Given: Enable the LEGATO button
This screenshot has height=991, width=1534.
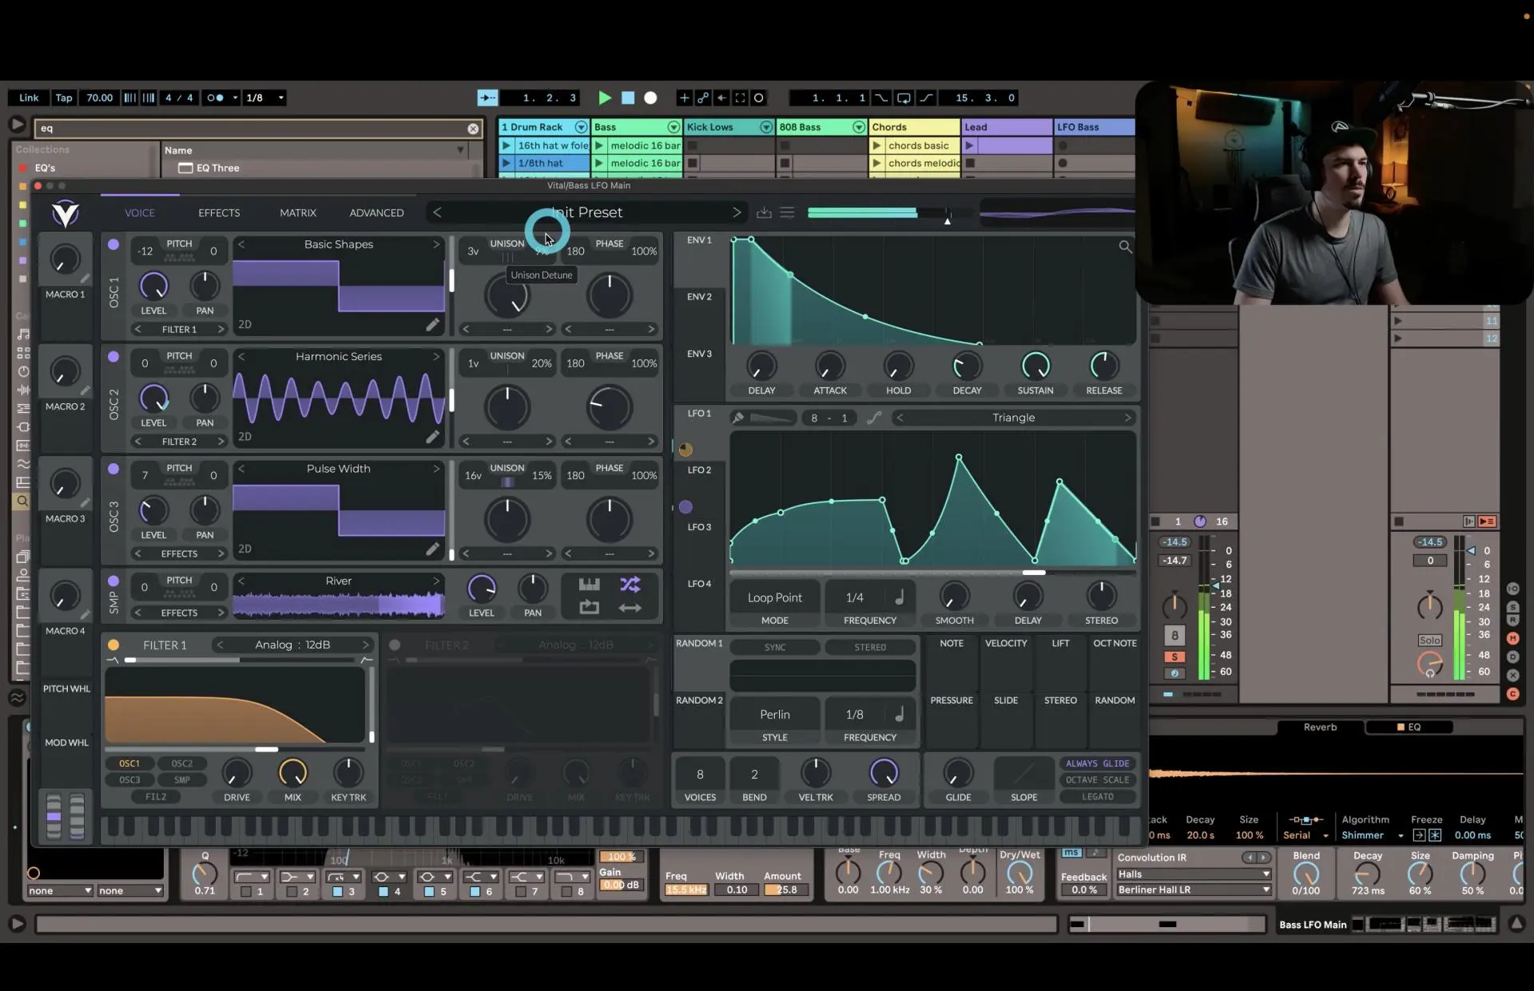Looking at the screenshot, I should point(1097,796).
